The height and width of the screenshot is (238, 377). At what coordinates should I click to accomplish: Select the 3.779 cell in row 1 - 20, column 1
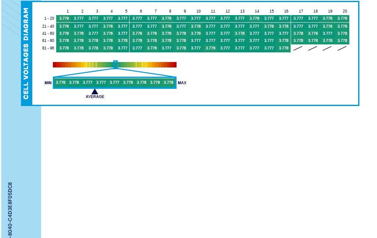64,18
